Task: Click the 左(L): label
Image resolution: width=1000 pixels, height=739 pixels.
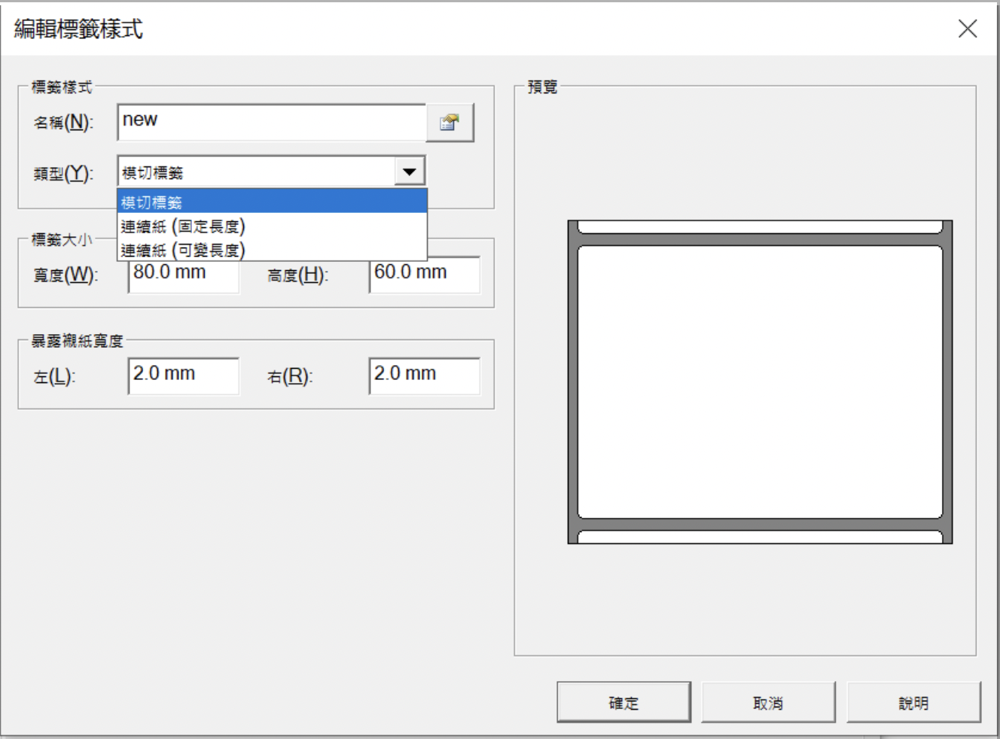Action: [54, 376]
